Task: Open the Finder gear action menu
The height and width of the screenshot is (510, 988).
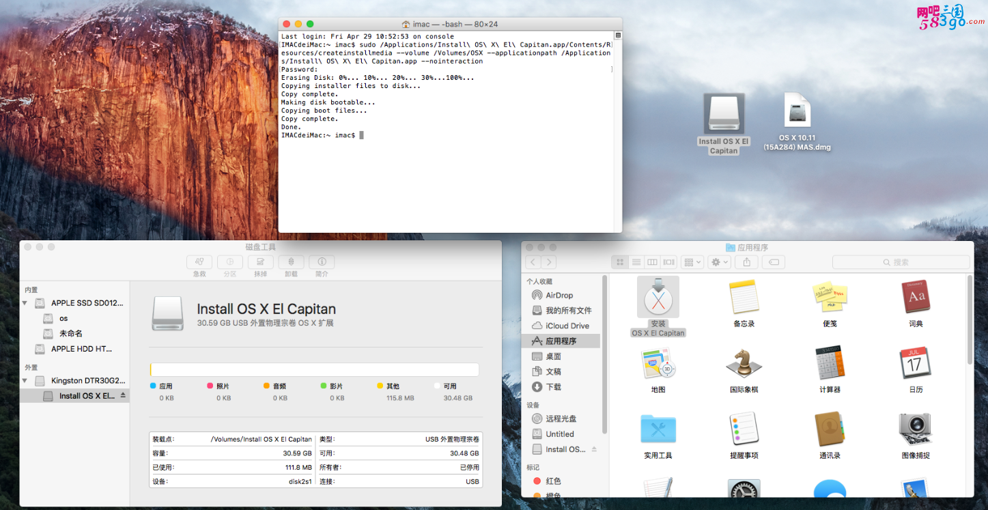Action: point(720,262)
